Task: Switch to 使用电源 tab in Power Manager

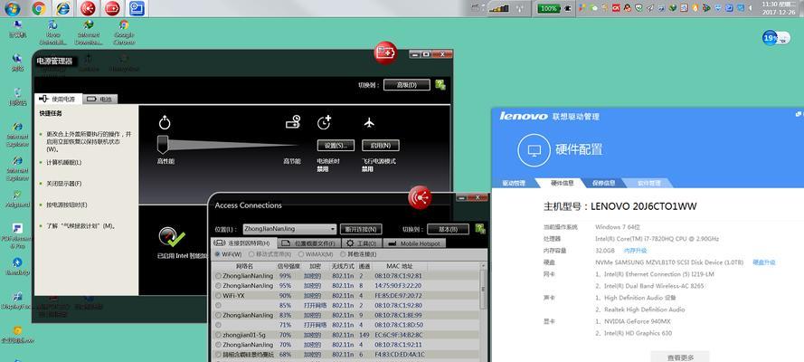Action: [58, 99]
